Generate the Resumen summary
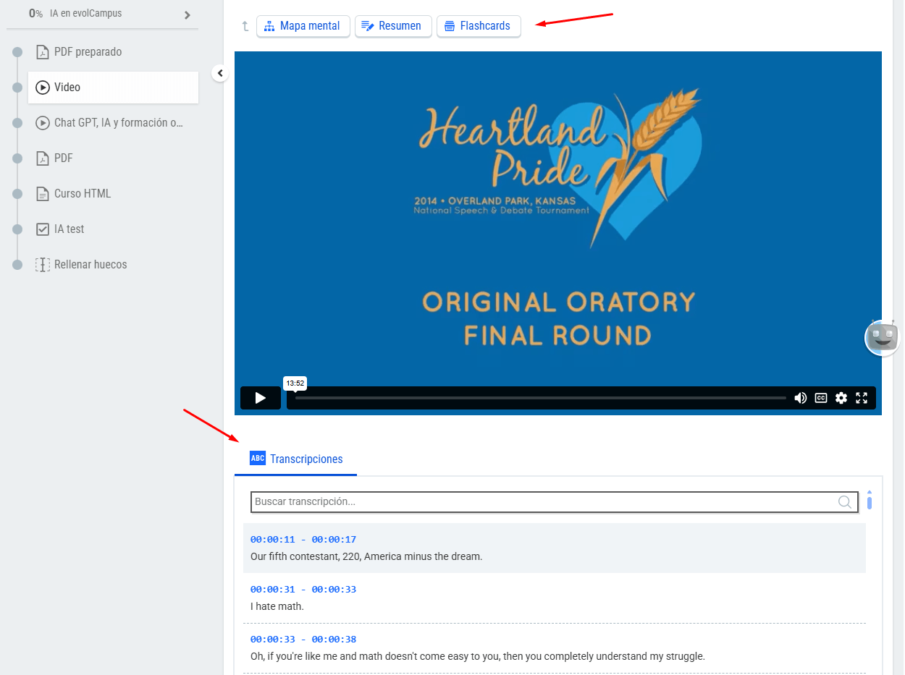Viewport: 905px width, 675px height. pyautogui.click(x=392, y=26)
